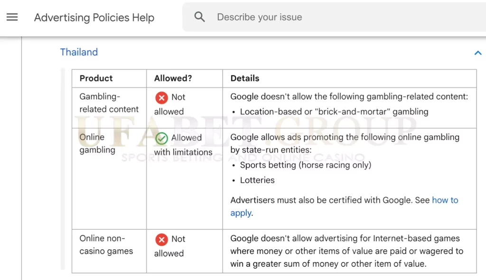Screen dimensions: 486x280
Task: Click the "brick-and-mortar" gambling bullet text
Action: coord(334,112)
